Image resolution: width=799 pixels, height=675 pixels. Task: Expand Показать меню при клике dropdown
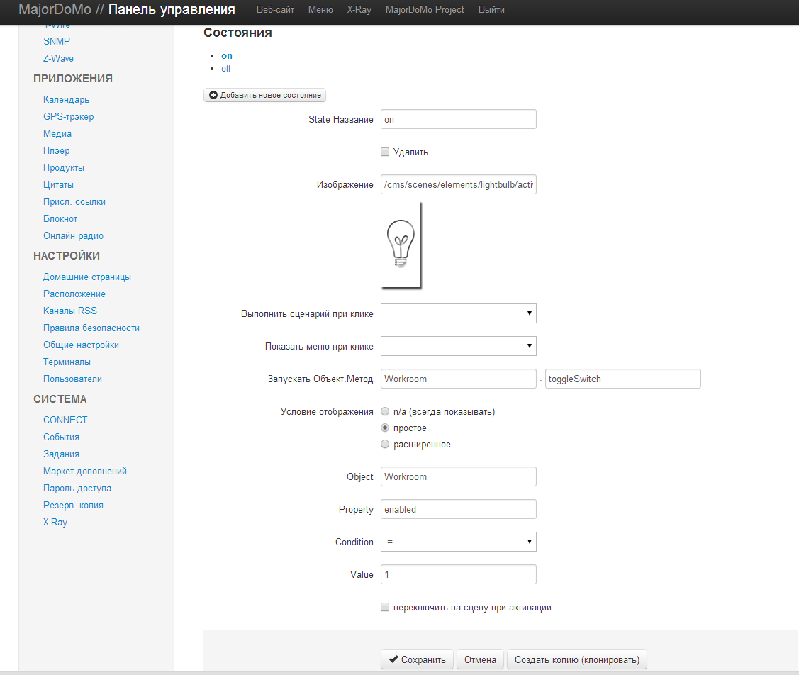click(458, 346)
